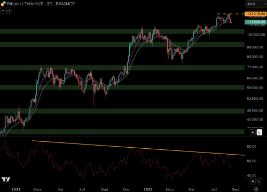Click the Bitcoin symbol logo icon
Screen dimensions: 267x192
click(x=3, y=4)
